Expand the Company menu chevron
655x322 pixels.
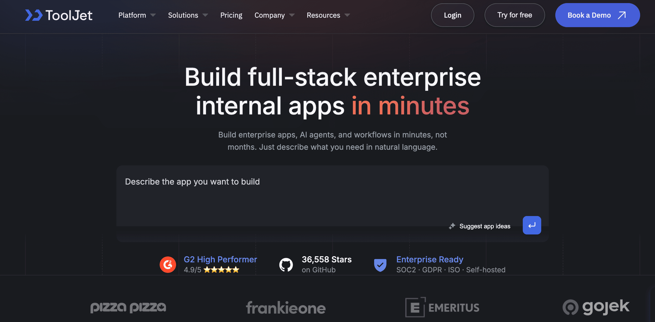(x=292, y=15)
